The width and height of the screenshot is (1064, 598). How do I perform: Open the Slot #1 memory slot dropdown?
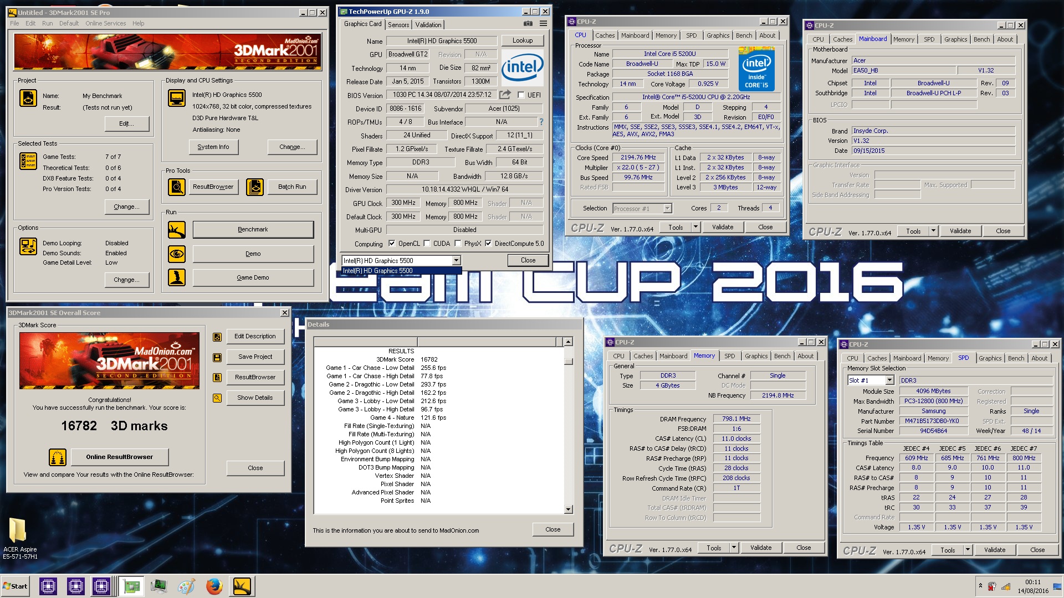[889, 380]
